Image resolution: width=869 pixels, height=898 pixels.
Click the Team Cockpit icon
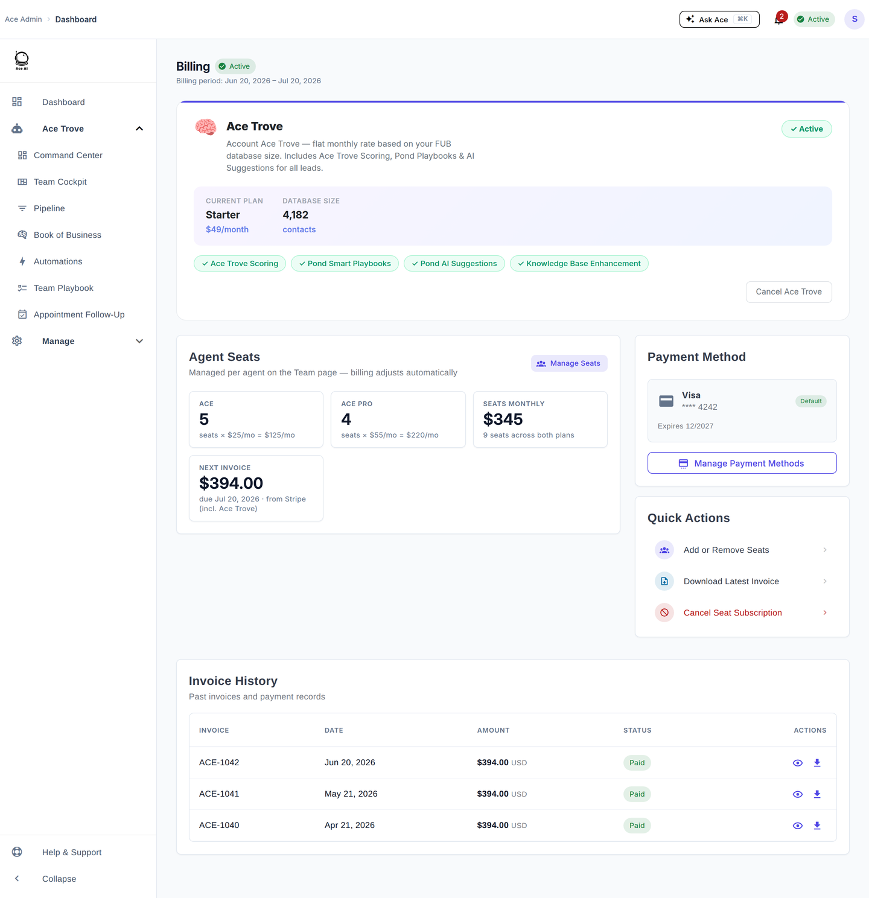tap(22, 182)
